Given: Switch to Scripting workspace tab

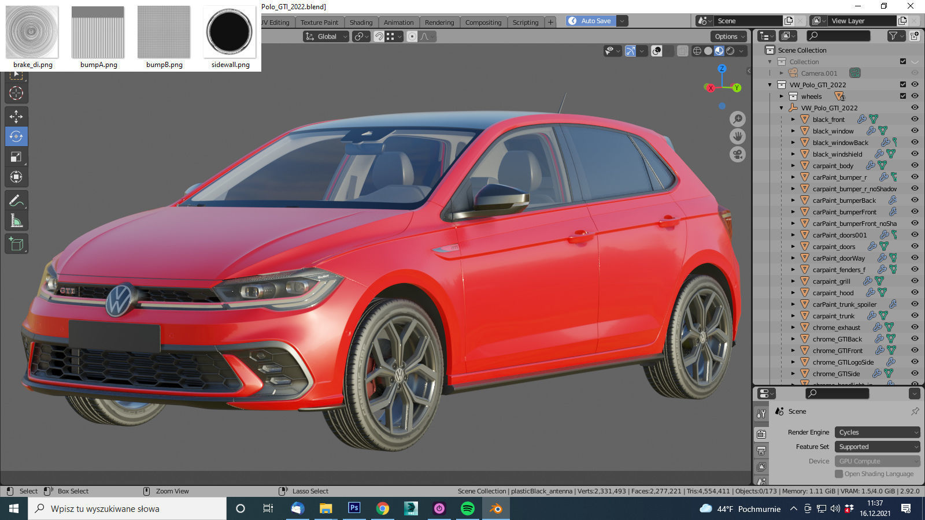Looking at the screenshot, I should [526, 23].
